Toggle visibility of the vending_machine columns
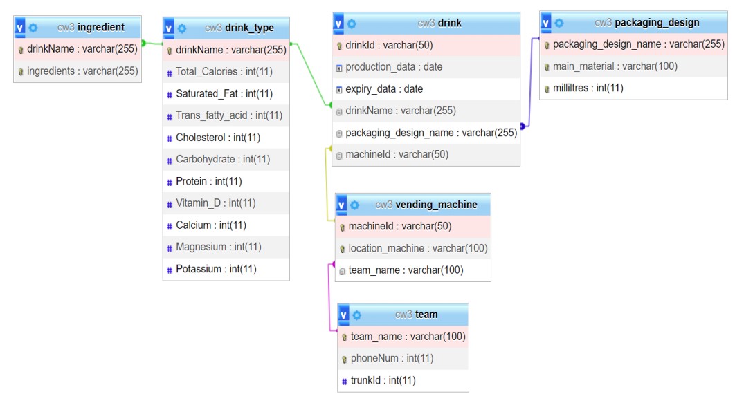735x403 pixels. point(341,205)
